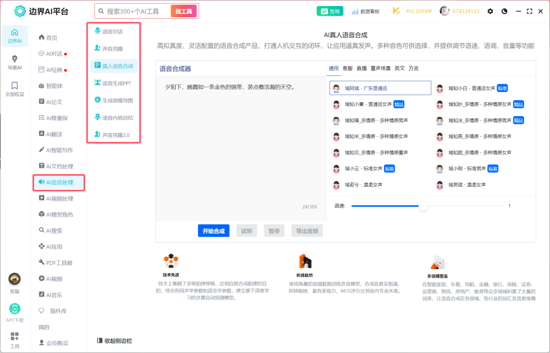Open the settings gear icon
The height and width of the screenshot is (353, 550).
[x=490, y=11]
